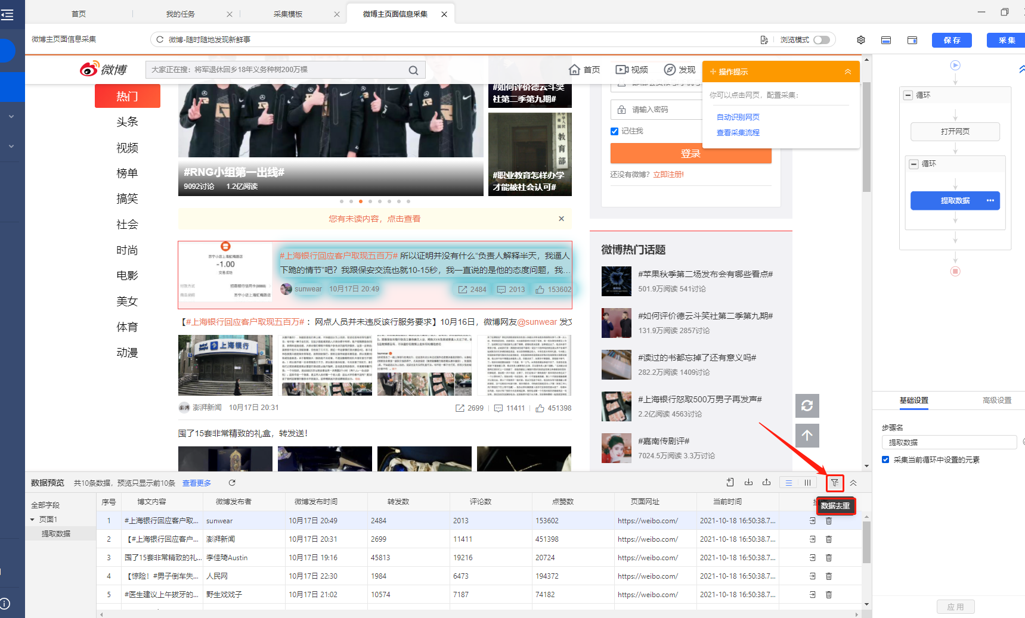
Task: Switch to vertical column view
Action: point(807,483)
